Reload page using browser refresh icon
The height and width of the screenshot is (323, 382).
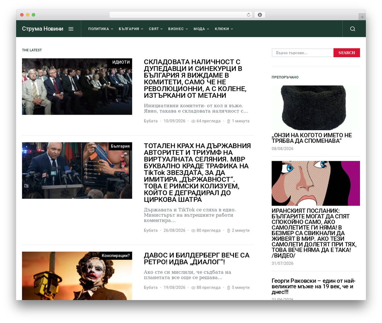click(x=248, y=15)
